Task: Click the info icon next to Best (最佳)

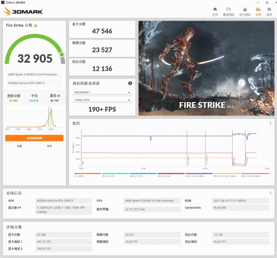Action: 58,96
